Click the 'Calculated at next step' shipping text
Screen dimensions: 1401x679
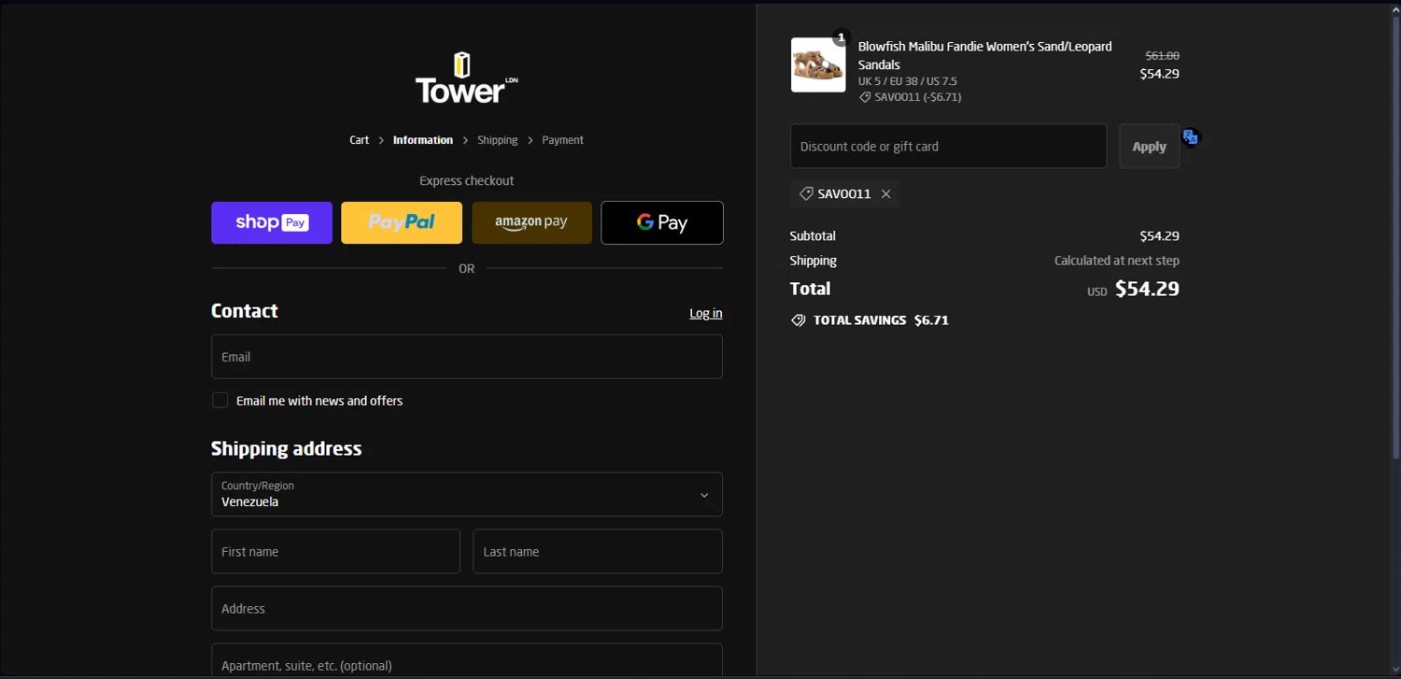point(1117,261)
